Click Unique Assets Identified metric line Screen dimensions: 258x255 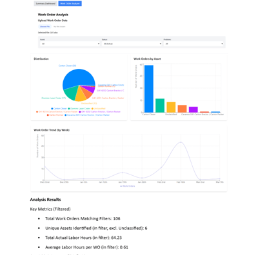pyautogui.click(x=96, y=228)
